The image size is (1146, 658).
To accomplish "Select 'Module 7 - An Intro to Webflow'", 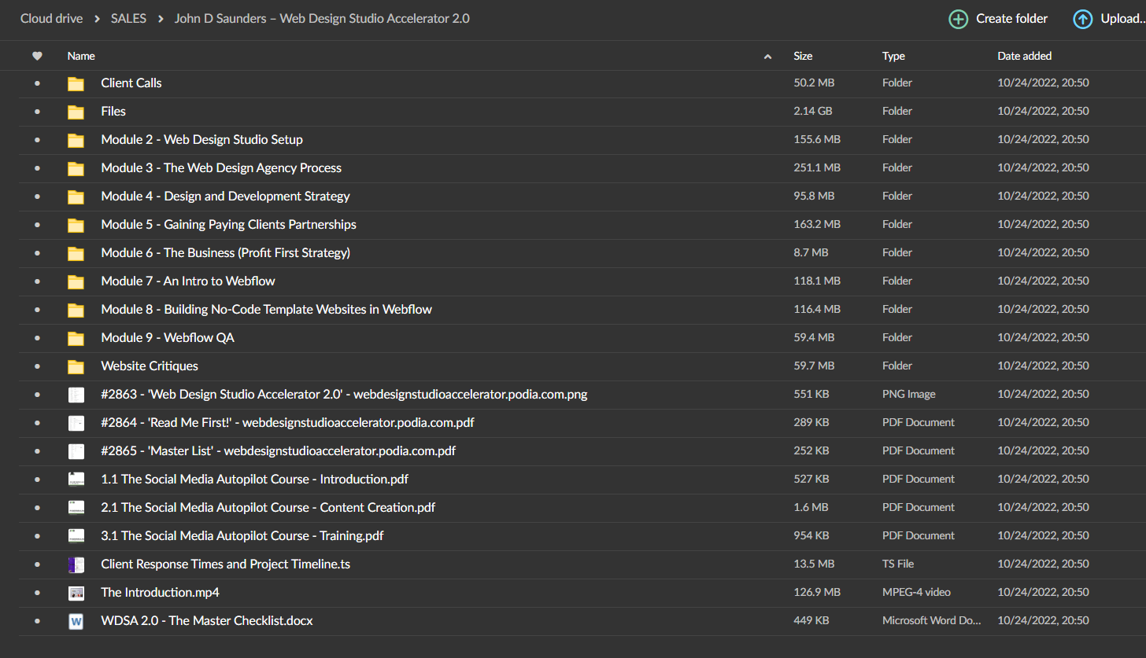I will tap(188, 281).
